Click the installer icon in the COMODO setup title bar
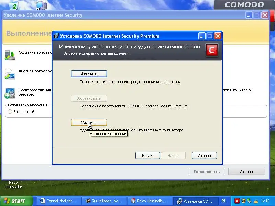 point(56,36)
